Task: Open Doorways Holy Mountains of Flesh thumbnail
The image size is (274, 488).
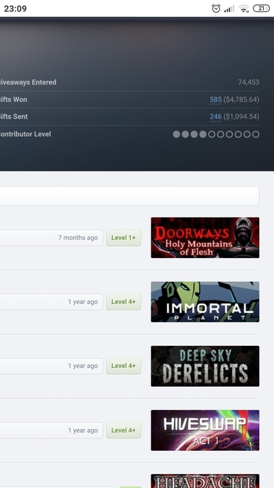Action: (x=205, y=237)
